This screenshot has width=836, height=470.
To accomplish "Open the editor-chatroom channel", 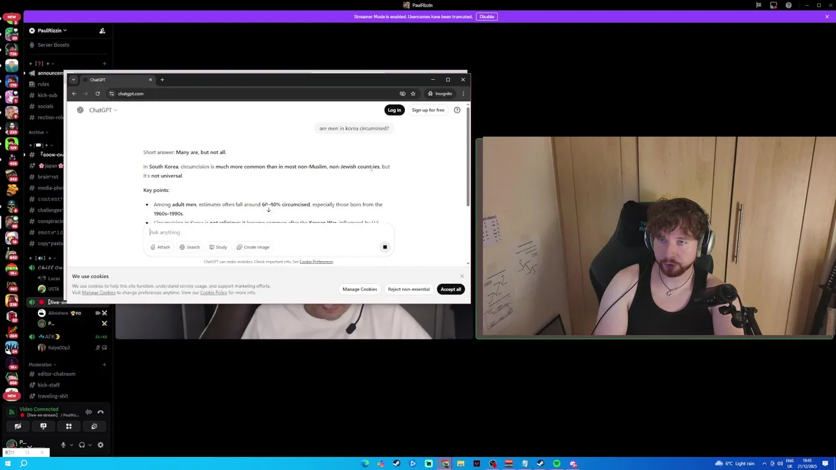I will pos(56,374).
